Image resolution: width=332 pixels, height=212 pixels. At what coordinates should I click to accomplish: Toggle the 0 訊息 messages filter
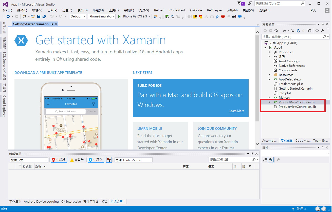pyautogui.click(x=96, y=160)
